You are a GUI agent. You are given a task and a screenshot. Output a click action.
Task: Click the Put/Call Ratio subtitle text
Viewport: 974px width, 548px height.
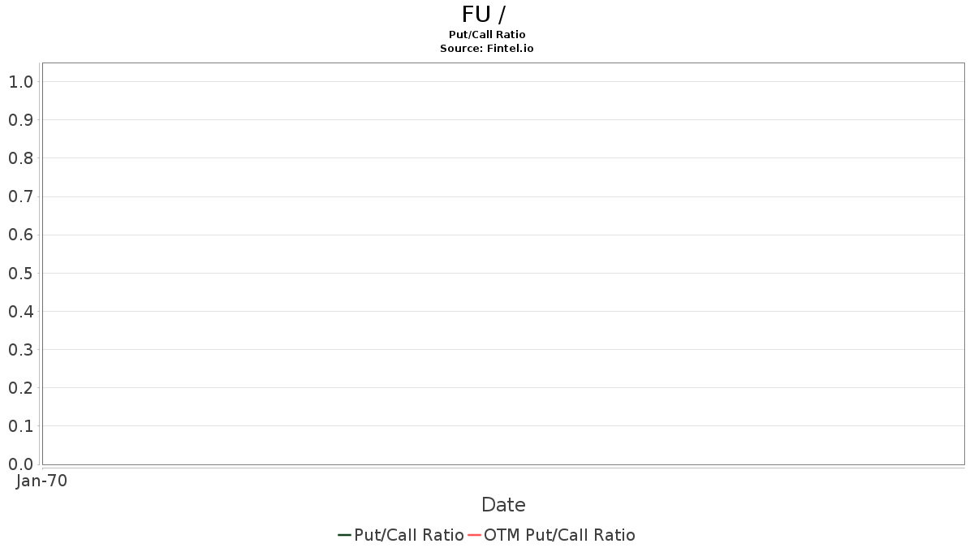[x=487, y=35]
